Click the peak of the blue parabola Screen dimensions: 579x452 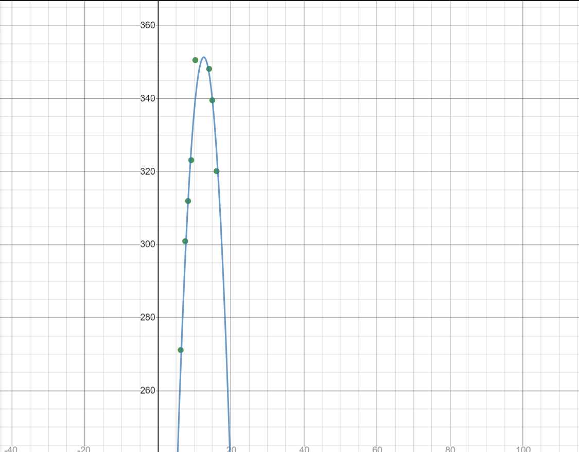click(x=204, y=57)
